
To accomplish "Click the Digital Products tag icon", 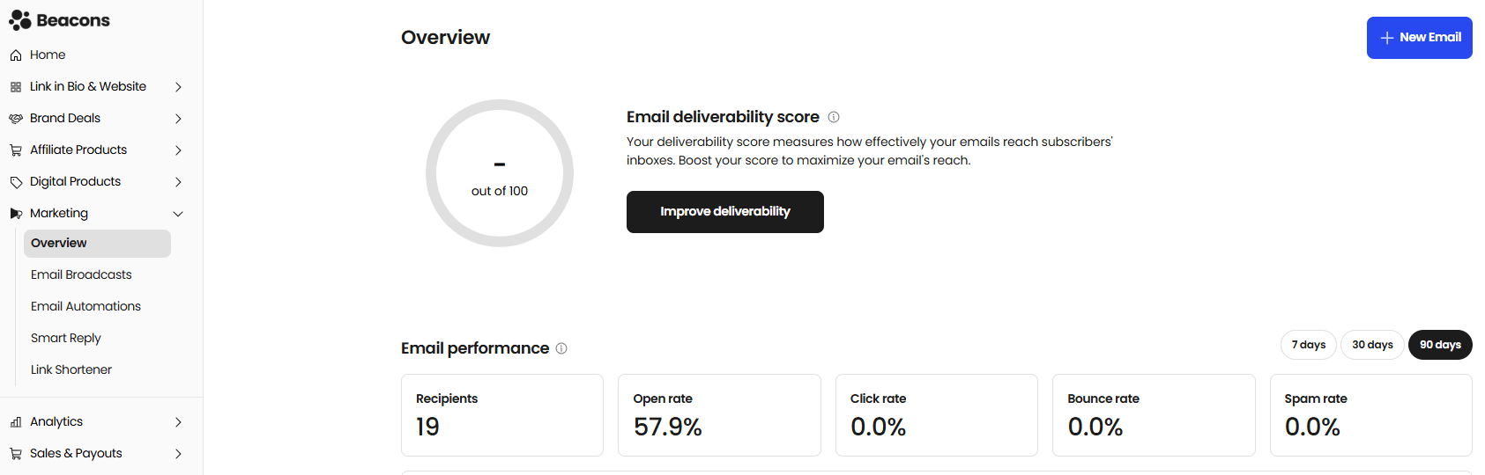I will [x=16, y=182].
